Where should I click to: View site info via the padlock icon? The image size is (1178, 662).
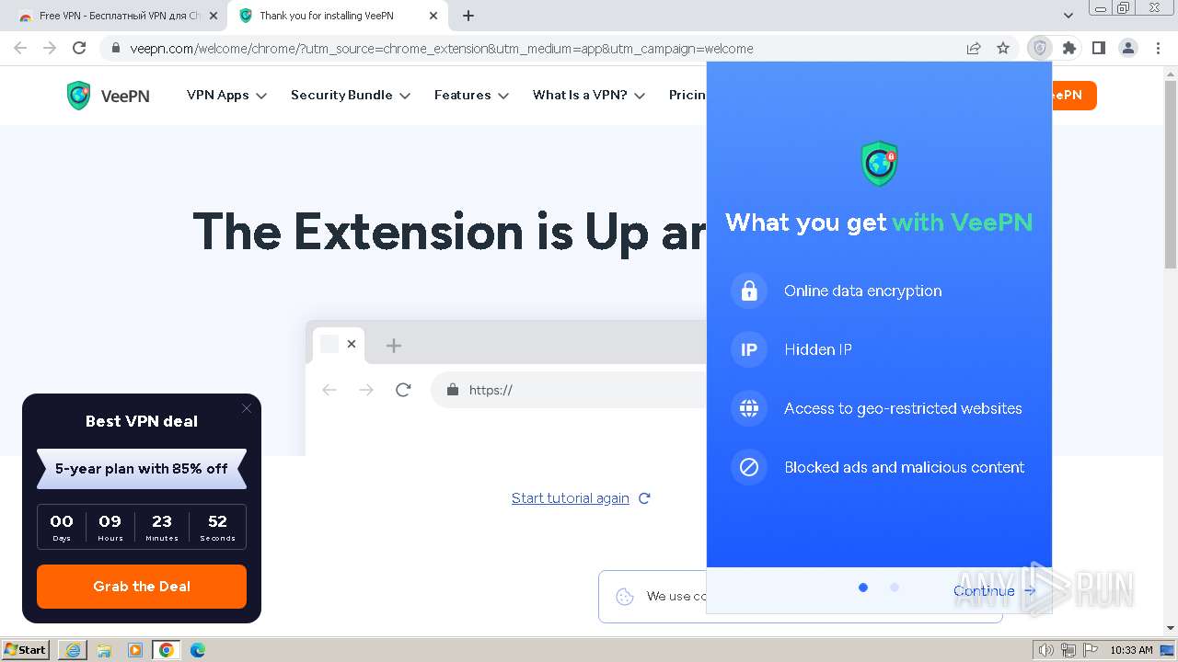coord(115,49)
